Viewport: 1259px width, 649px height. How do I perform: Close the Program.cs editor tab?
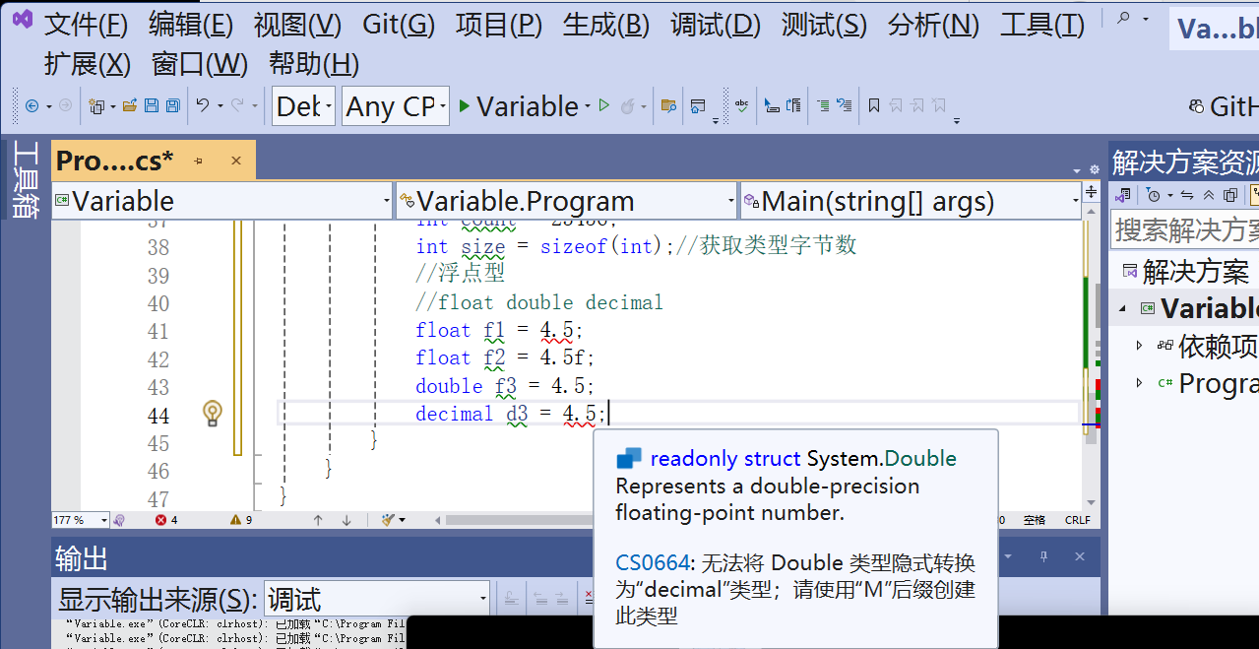[x=236, y=161]
